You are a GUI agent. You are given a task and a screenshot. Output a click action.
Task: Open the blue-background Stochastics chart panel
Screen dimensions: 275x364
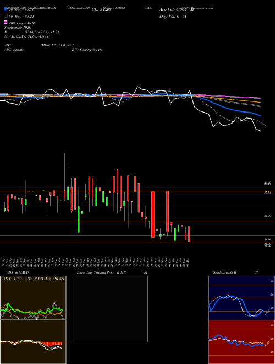(x=241, y=298)
